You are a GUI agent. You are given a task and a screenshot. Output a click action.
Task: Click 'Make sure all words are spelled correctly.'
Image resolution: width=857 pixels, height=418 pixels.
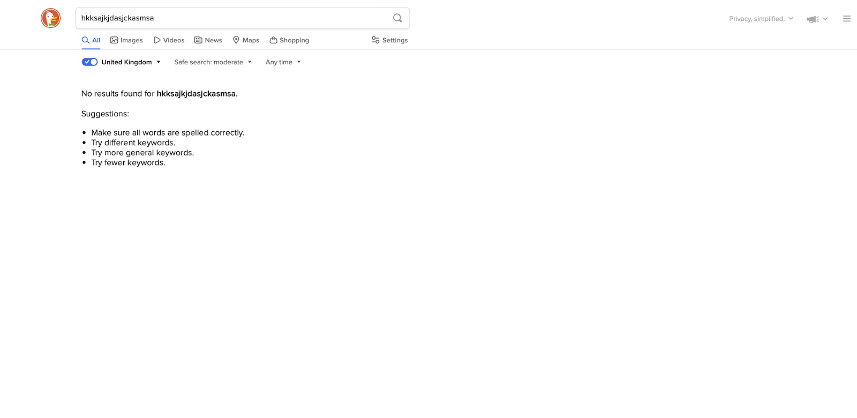point(168,133)
